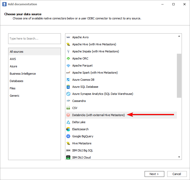Click the green CSV file icon
Screen dimensions: 190x180
click(68, 108)
